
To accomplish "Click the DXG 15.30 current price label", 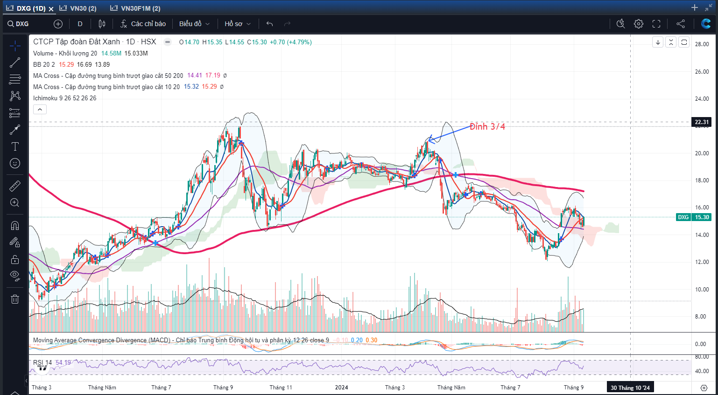I will (x=694, y=217).
